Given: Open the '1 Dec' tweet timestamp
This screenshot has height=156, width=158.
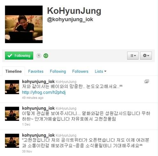Looking at the screenshot, I should [x=26, y=124].
